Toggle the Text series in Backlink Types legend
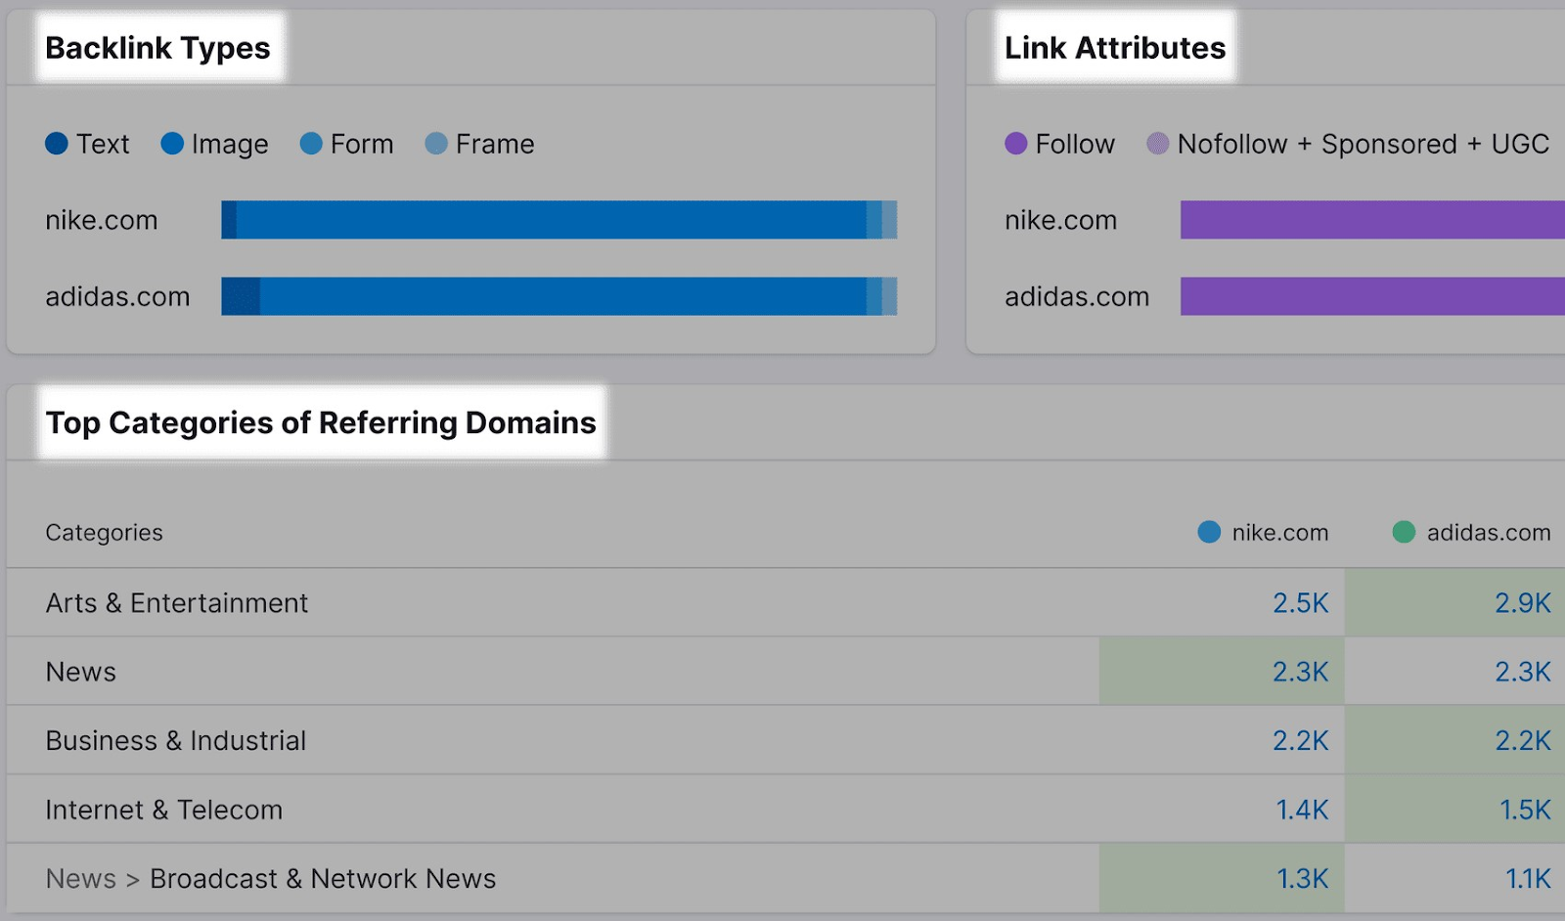 tap(88, 144)
